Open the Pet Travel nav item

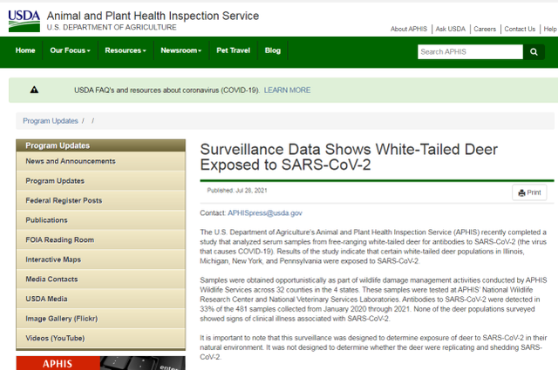tap(234, 50)
